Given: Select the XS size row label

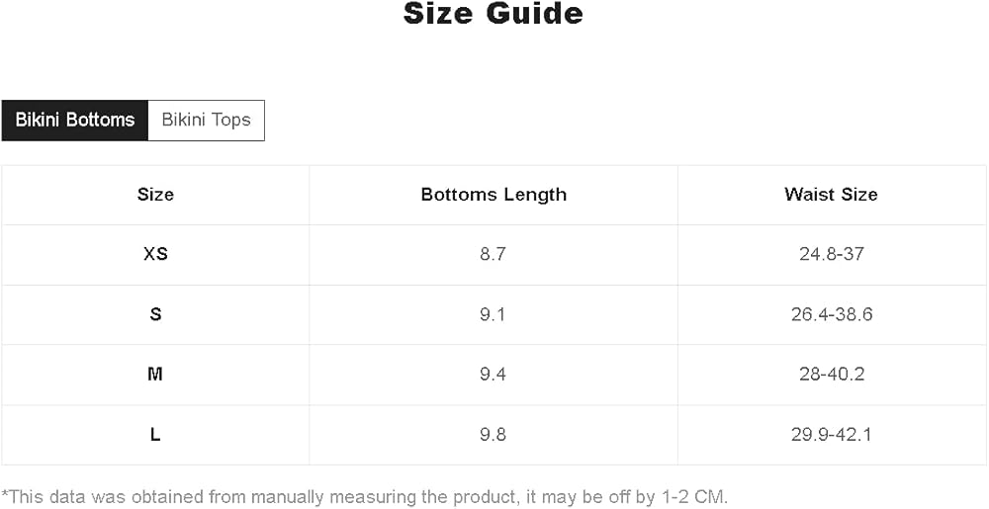Looking at the screenshot, I should click(x=155, y=254).
